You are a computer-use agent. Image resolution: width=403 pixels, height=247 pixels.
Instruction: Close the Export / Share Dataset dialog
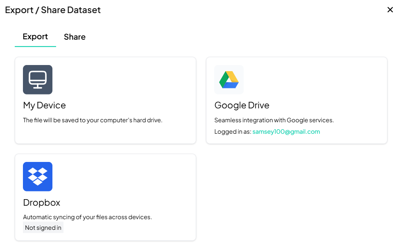(390, 10)
